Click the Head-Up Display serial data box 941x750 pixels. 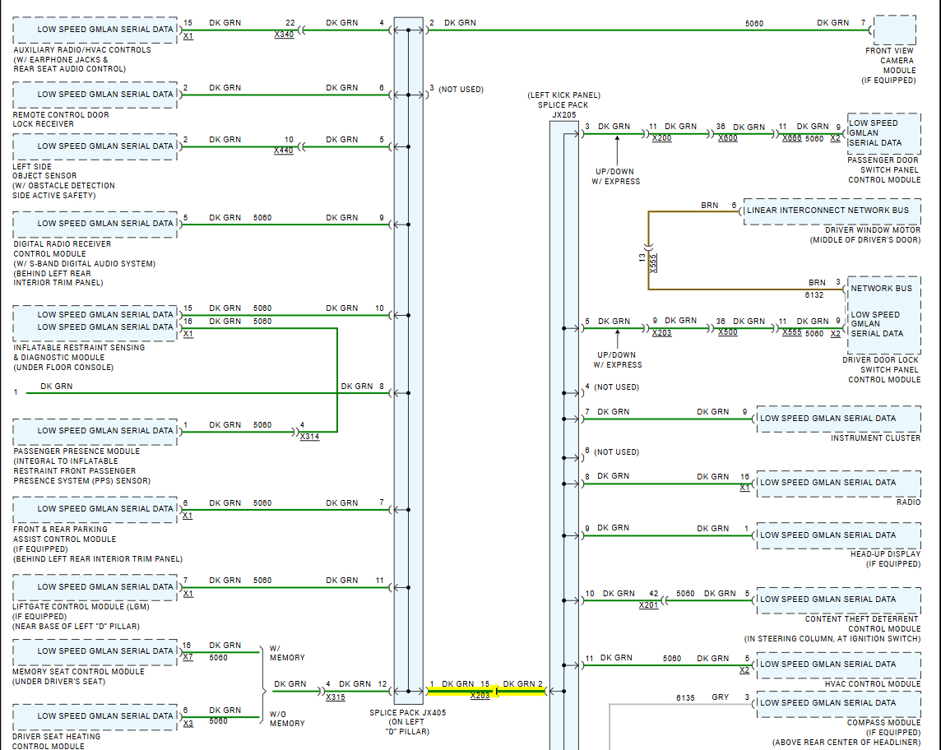[838, 536]
